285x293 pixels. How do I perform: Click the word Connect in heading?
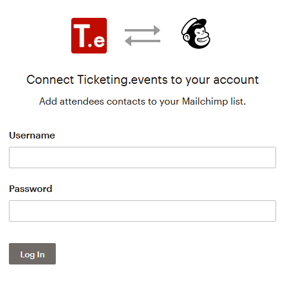coord(50,80)
